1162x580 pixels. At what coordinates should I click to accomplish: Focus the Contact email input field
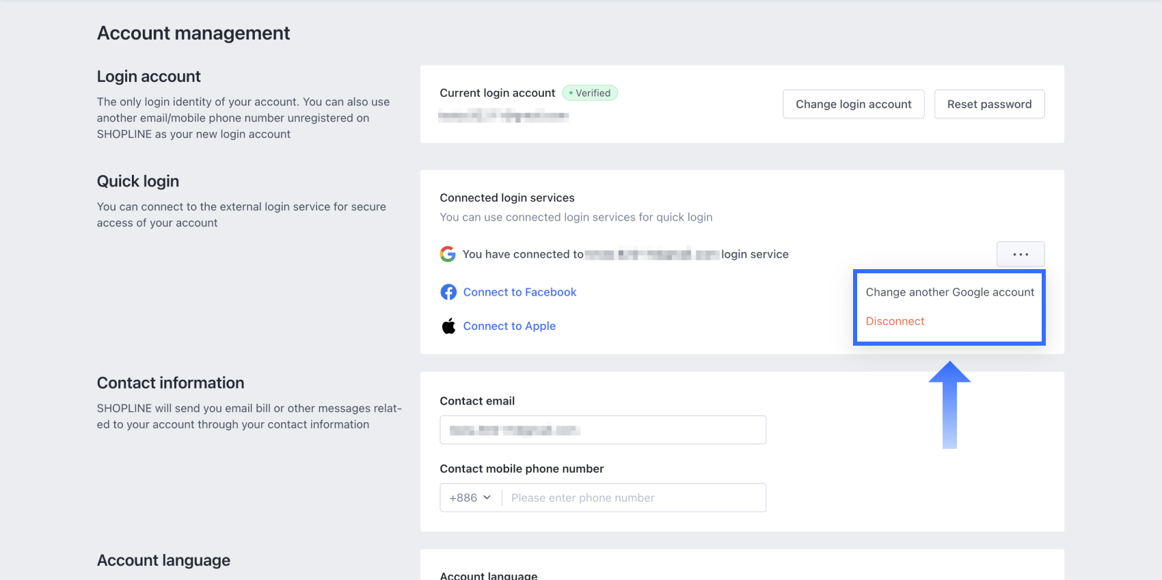[603, 430]
